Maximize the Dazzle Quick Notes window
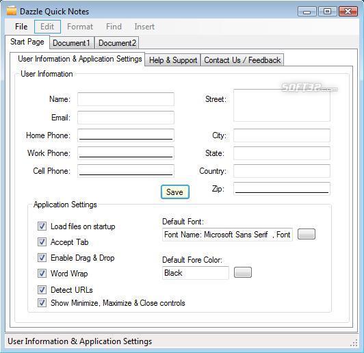 coord(327,12)
